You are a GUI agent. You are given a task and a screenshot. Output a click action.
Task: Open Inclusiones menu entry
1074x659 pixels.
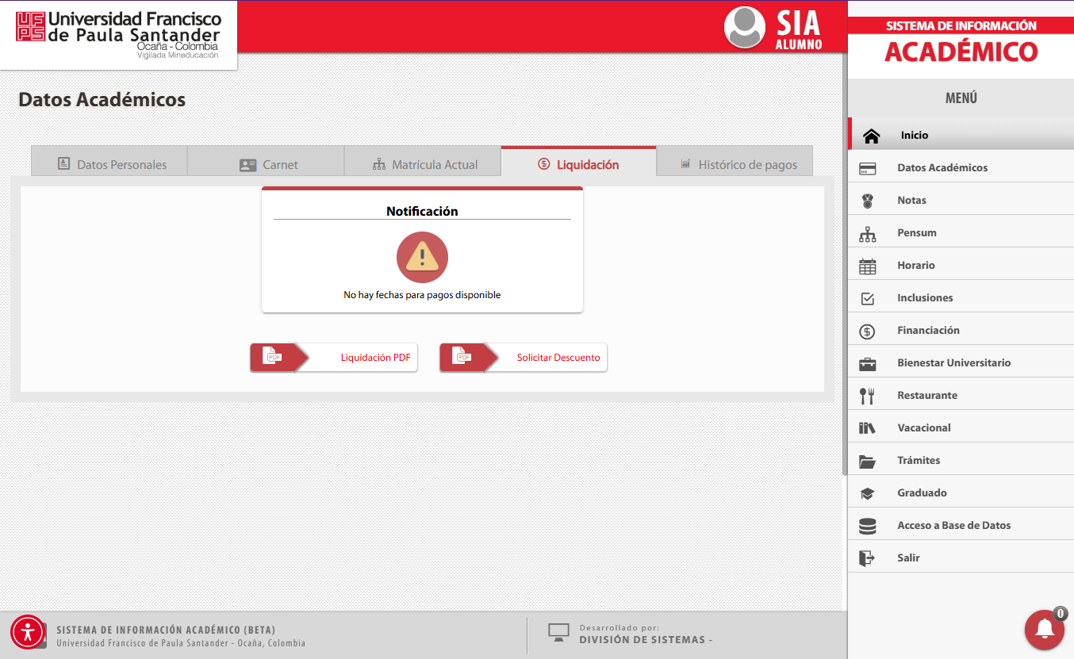(x=961, y=297)
